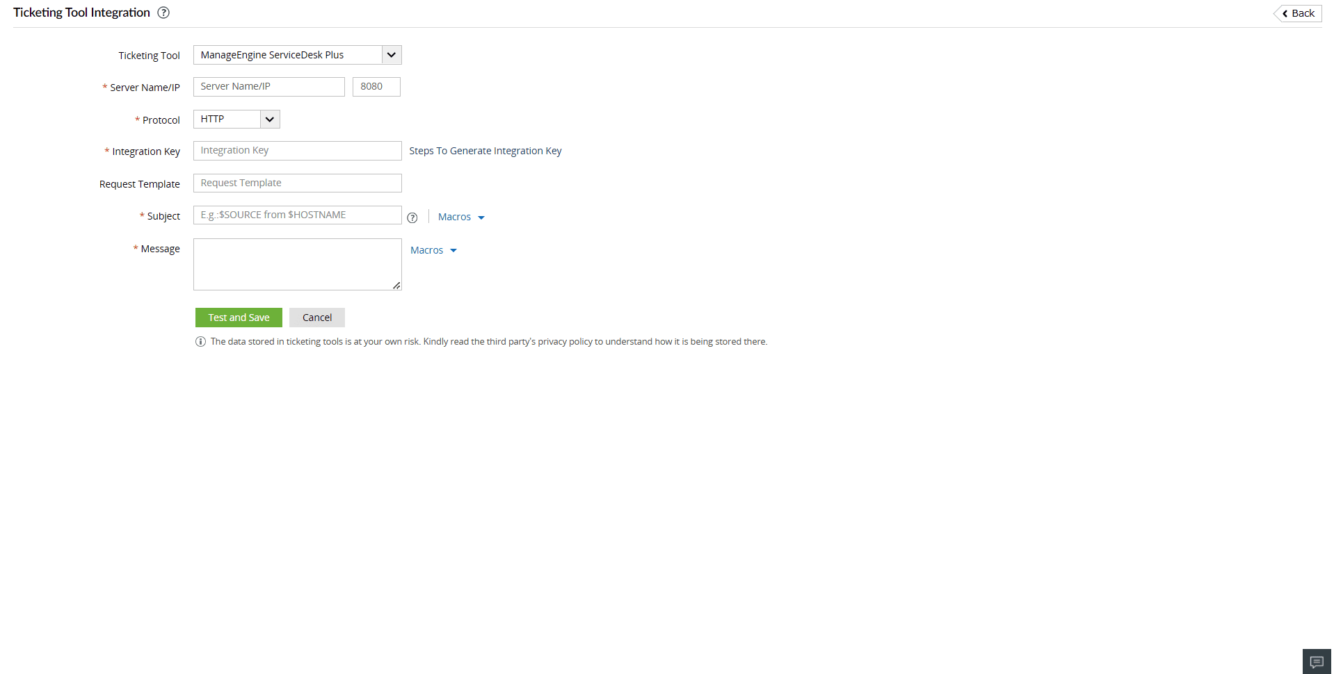Image resolution: width=1334 pixels, height=674 pixels.
Task: Click the resize handle on the Message box
Action: 396,286
